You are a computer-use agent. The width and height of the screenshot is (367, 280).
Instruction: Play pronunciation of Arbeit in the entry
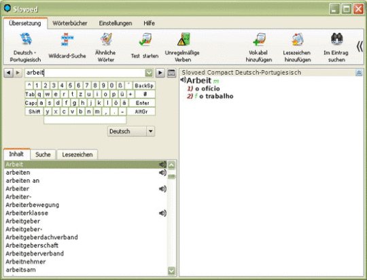click(183, 80)
